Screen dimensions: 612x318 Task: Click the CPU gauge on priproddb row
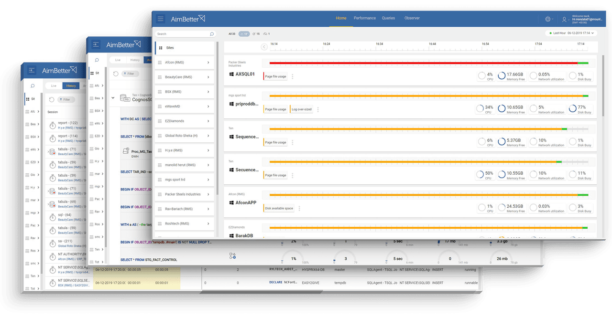point(480,109)
